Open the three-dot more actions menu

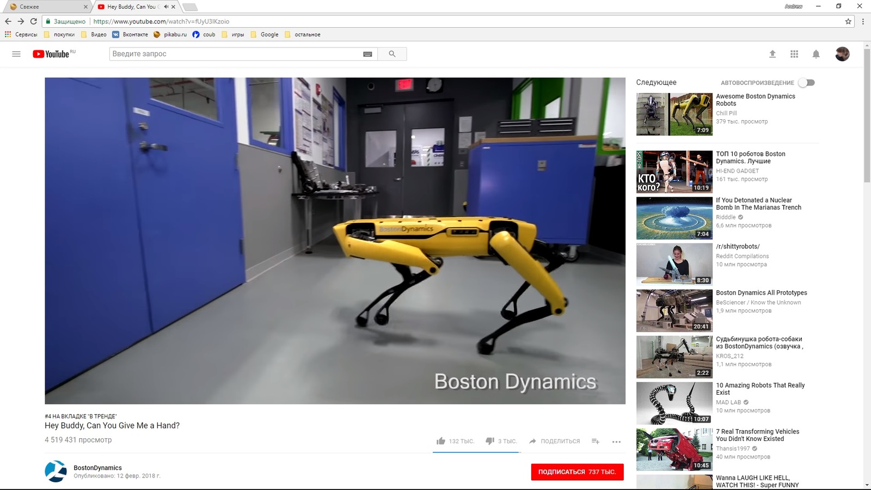coord(616,442)
